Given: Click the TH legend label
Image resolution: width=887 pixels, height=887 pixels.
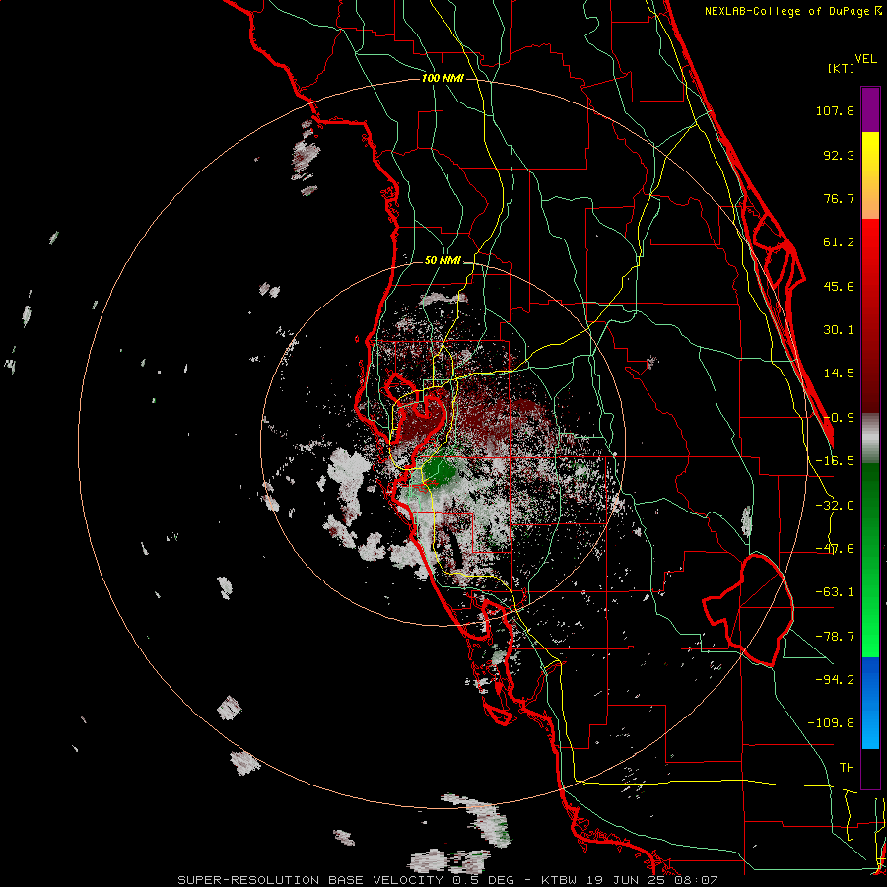Looking at the screenshot, I should click(x=847, y=767).
